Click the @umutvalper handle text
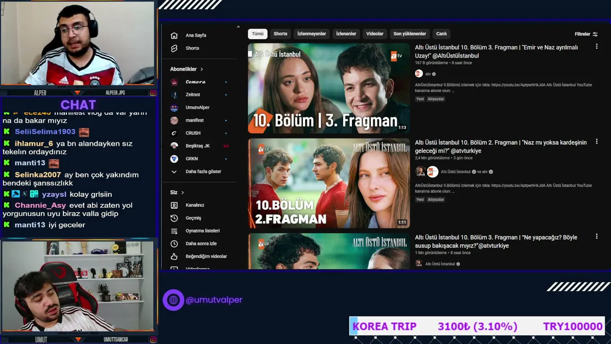611x344 pixels. (x=214, y=300)
